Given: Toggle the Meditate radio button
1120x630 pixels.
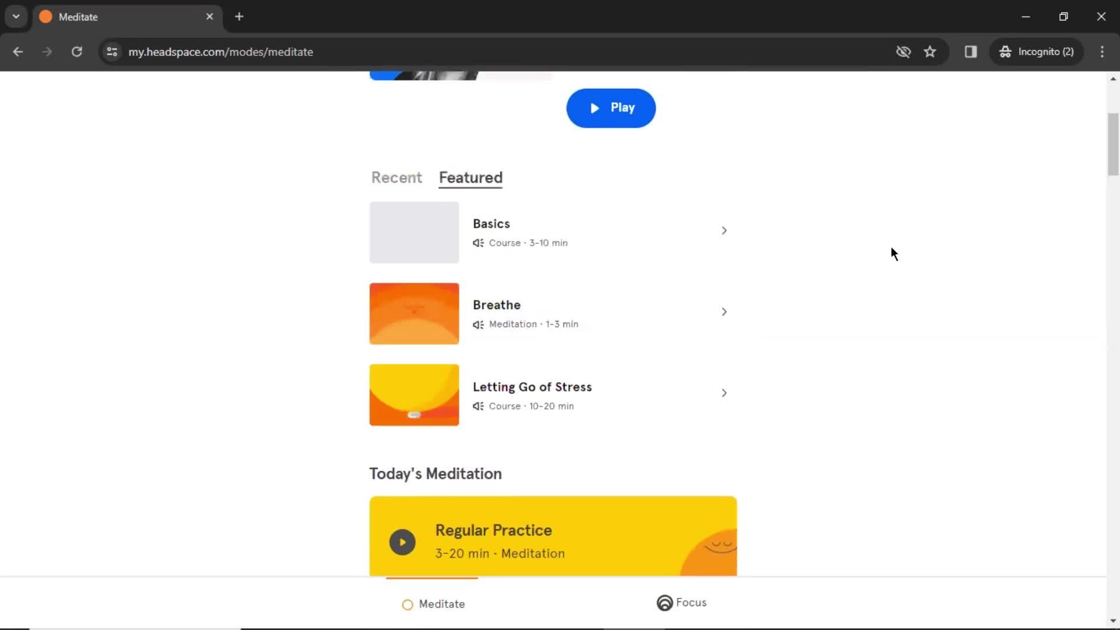Looking at the screenshot, I should [408, 604].
